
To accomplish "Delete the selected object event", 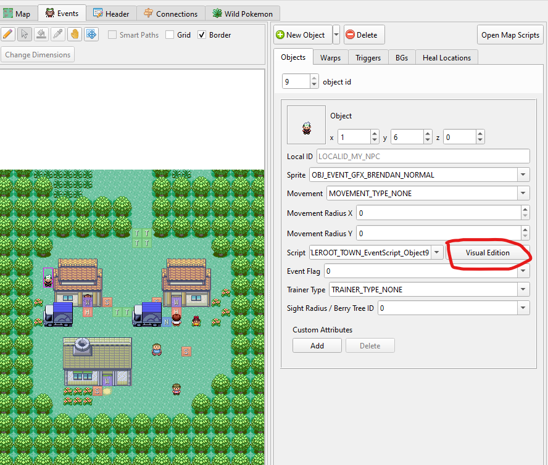I will [x=364, y=35].
